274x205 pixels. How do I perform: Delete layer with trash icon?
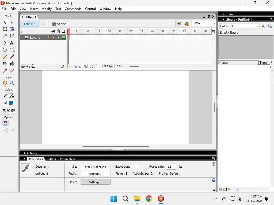pyautogui.click(x=62, y=66)
